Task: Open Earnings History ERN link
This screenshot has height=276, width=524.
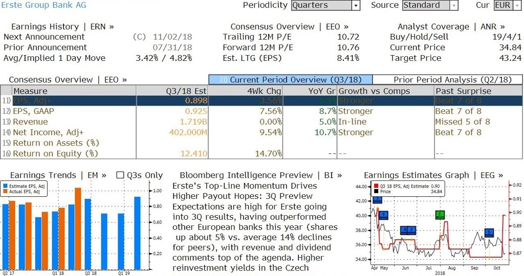Action: click(62, 27)
